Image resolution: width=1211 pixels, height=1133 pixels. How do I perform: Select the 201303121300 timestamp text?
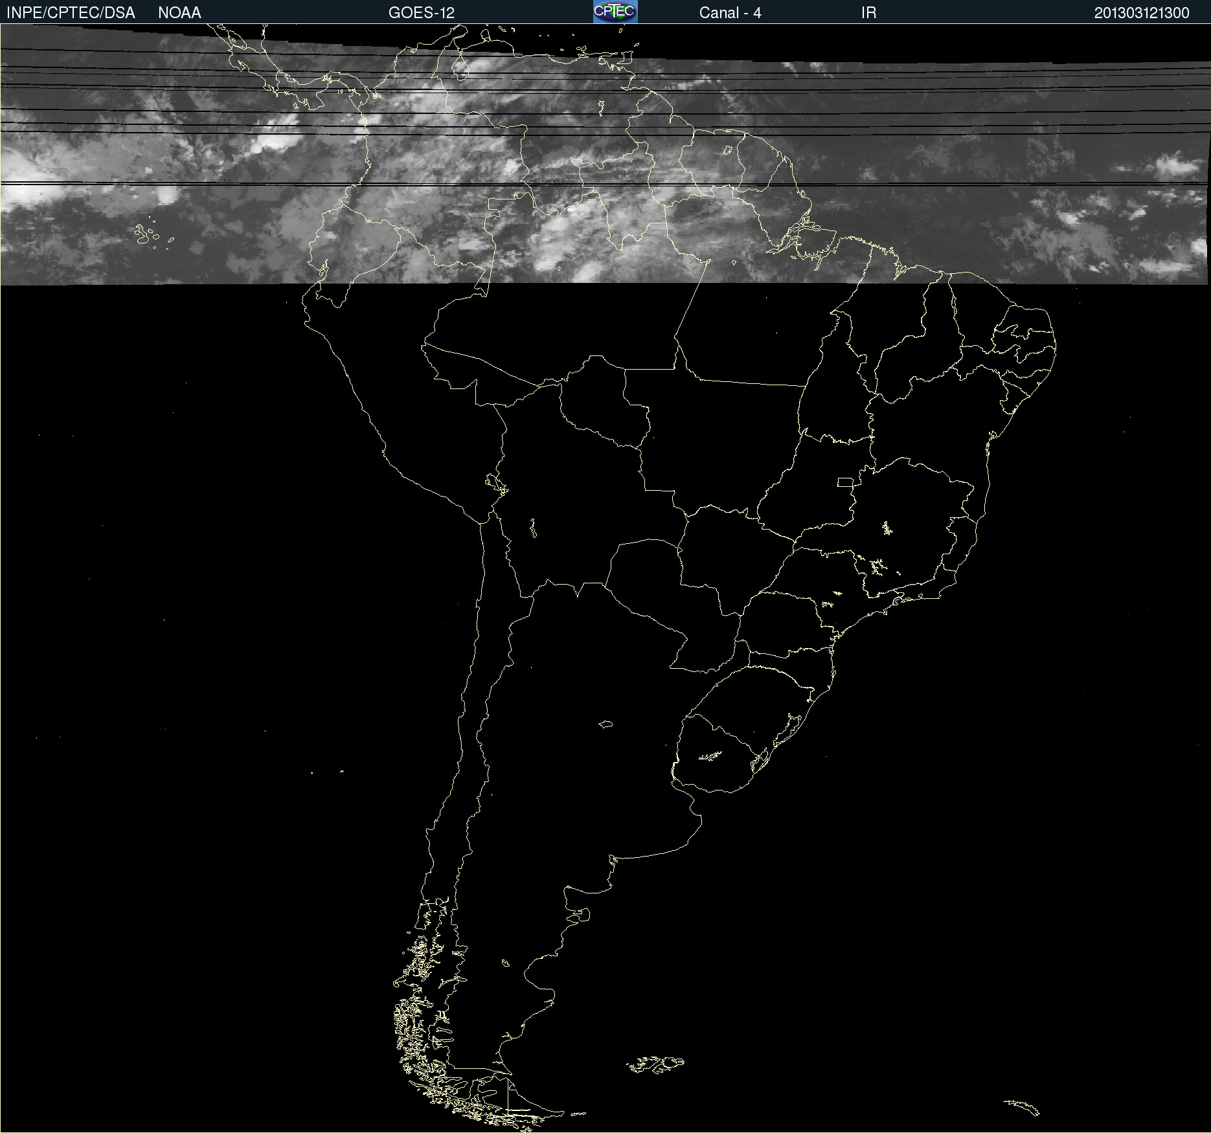[1141, 12]
